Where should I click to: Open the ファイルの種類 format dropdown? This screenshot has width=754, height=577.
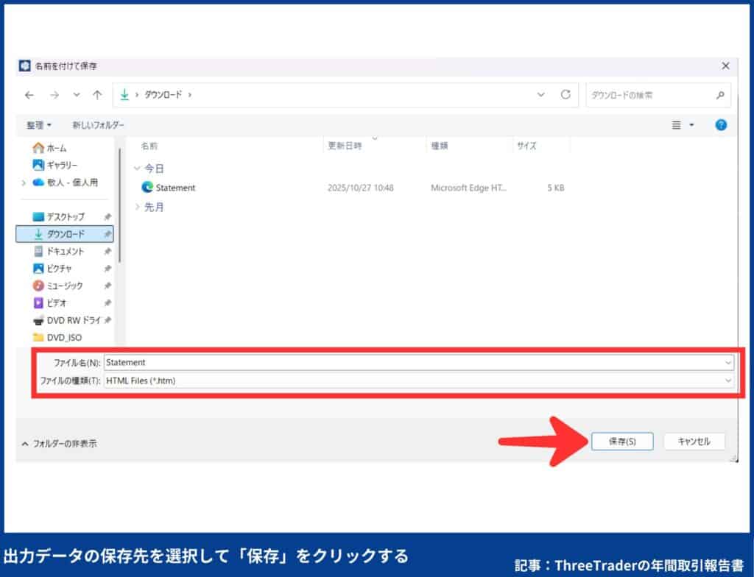727,381
